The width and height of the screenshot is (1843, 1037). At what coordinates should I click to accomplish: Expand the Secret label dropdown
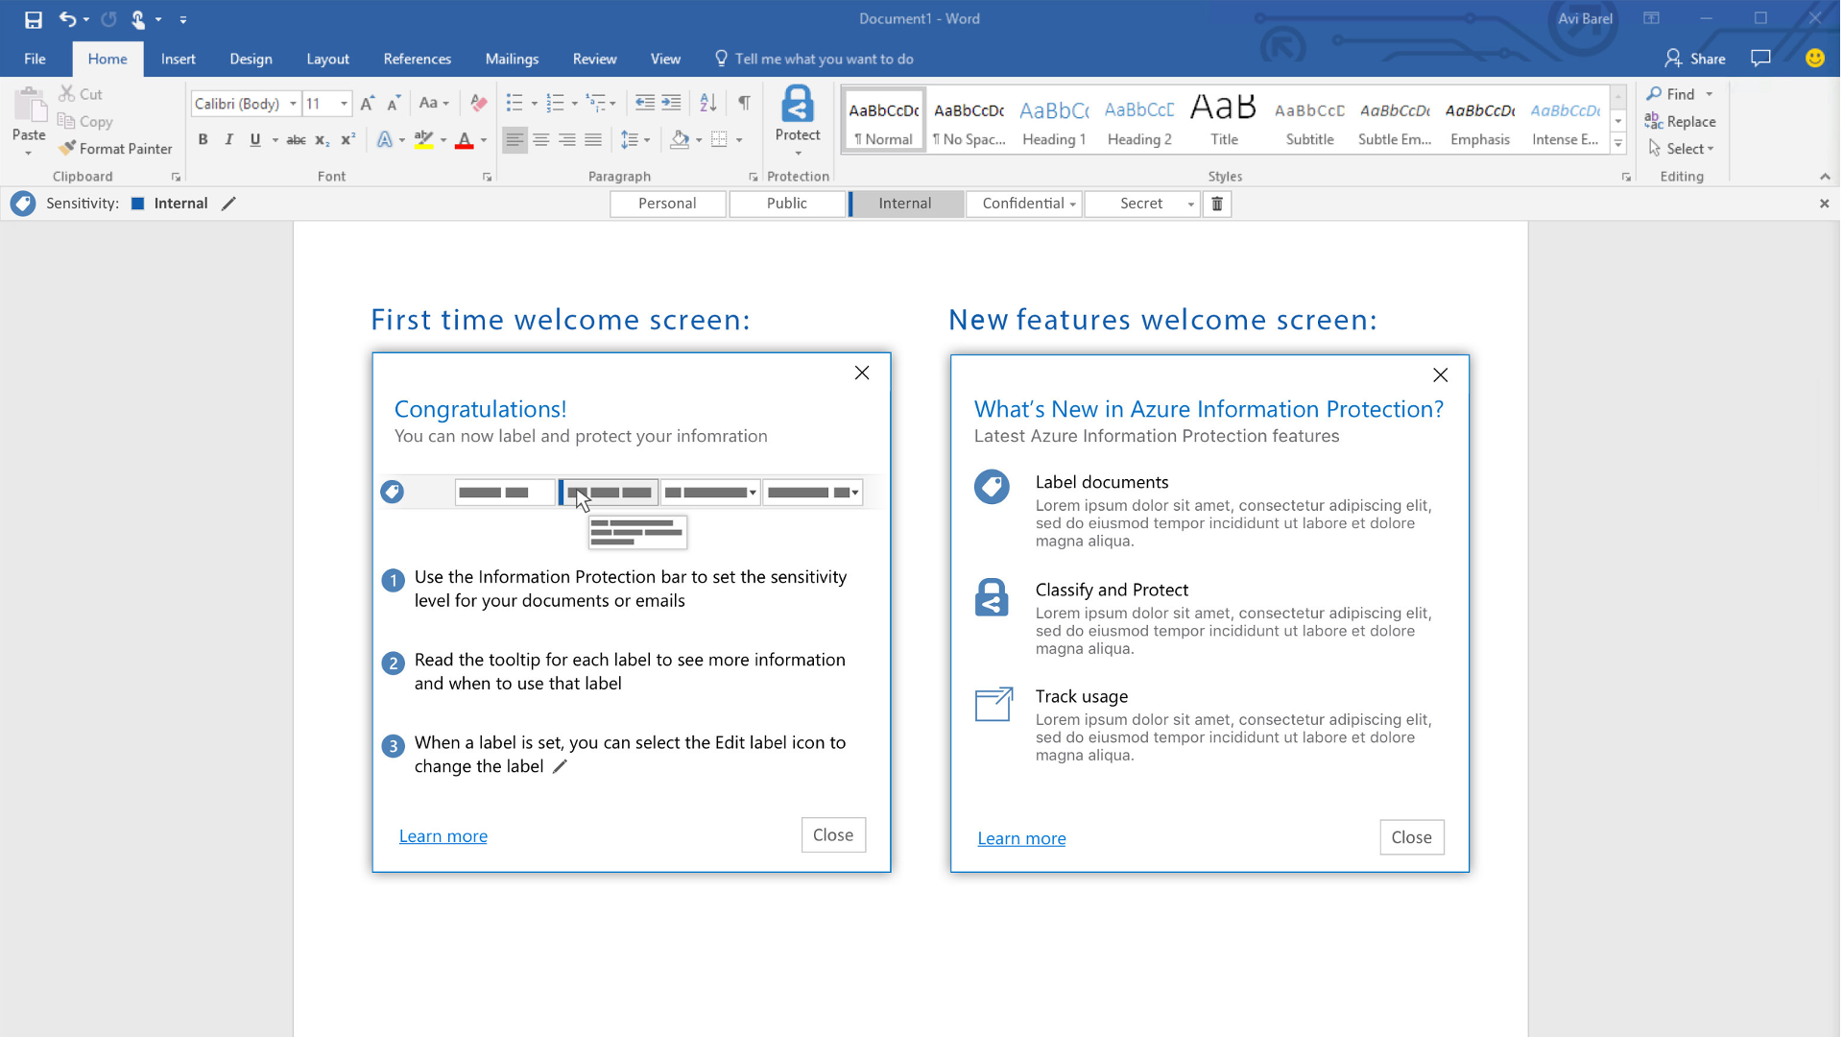coord(1188,203)
